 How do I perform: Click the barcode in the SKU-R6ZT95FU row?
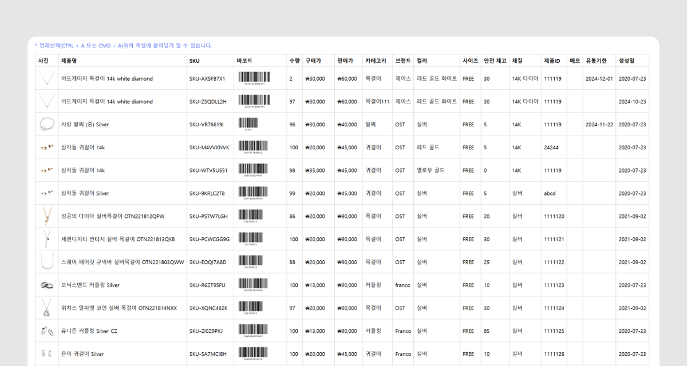point(253,284)
